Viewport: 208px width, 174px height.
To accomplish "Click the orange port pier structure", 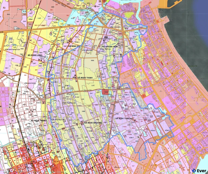I will coord(173,3).
